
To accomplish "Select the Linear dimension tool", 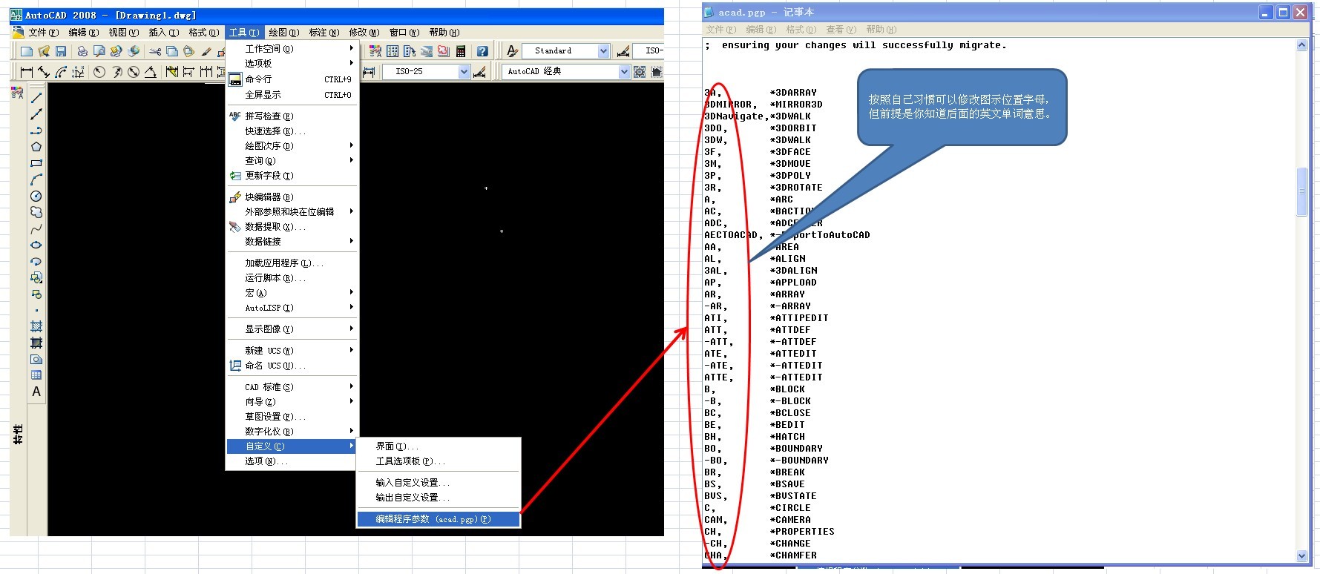I will point(27,72).
